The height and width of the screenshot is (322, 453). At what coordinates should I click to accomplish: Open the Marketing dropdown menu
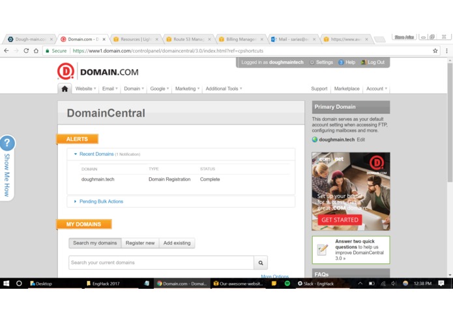(x=187, y=89)
